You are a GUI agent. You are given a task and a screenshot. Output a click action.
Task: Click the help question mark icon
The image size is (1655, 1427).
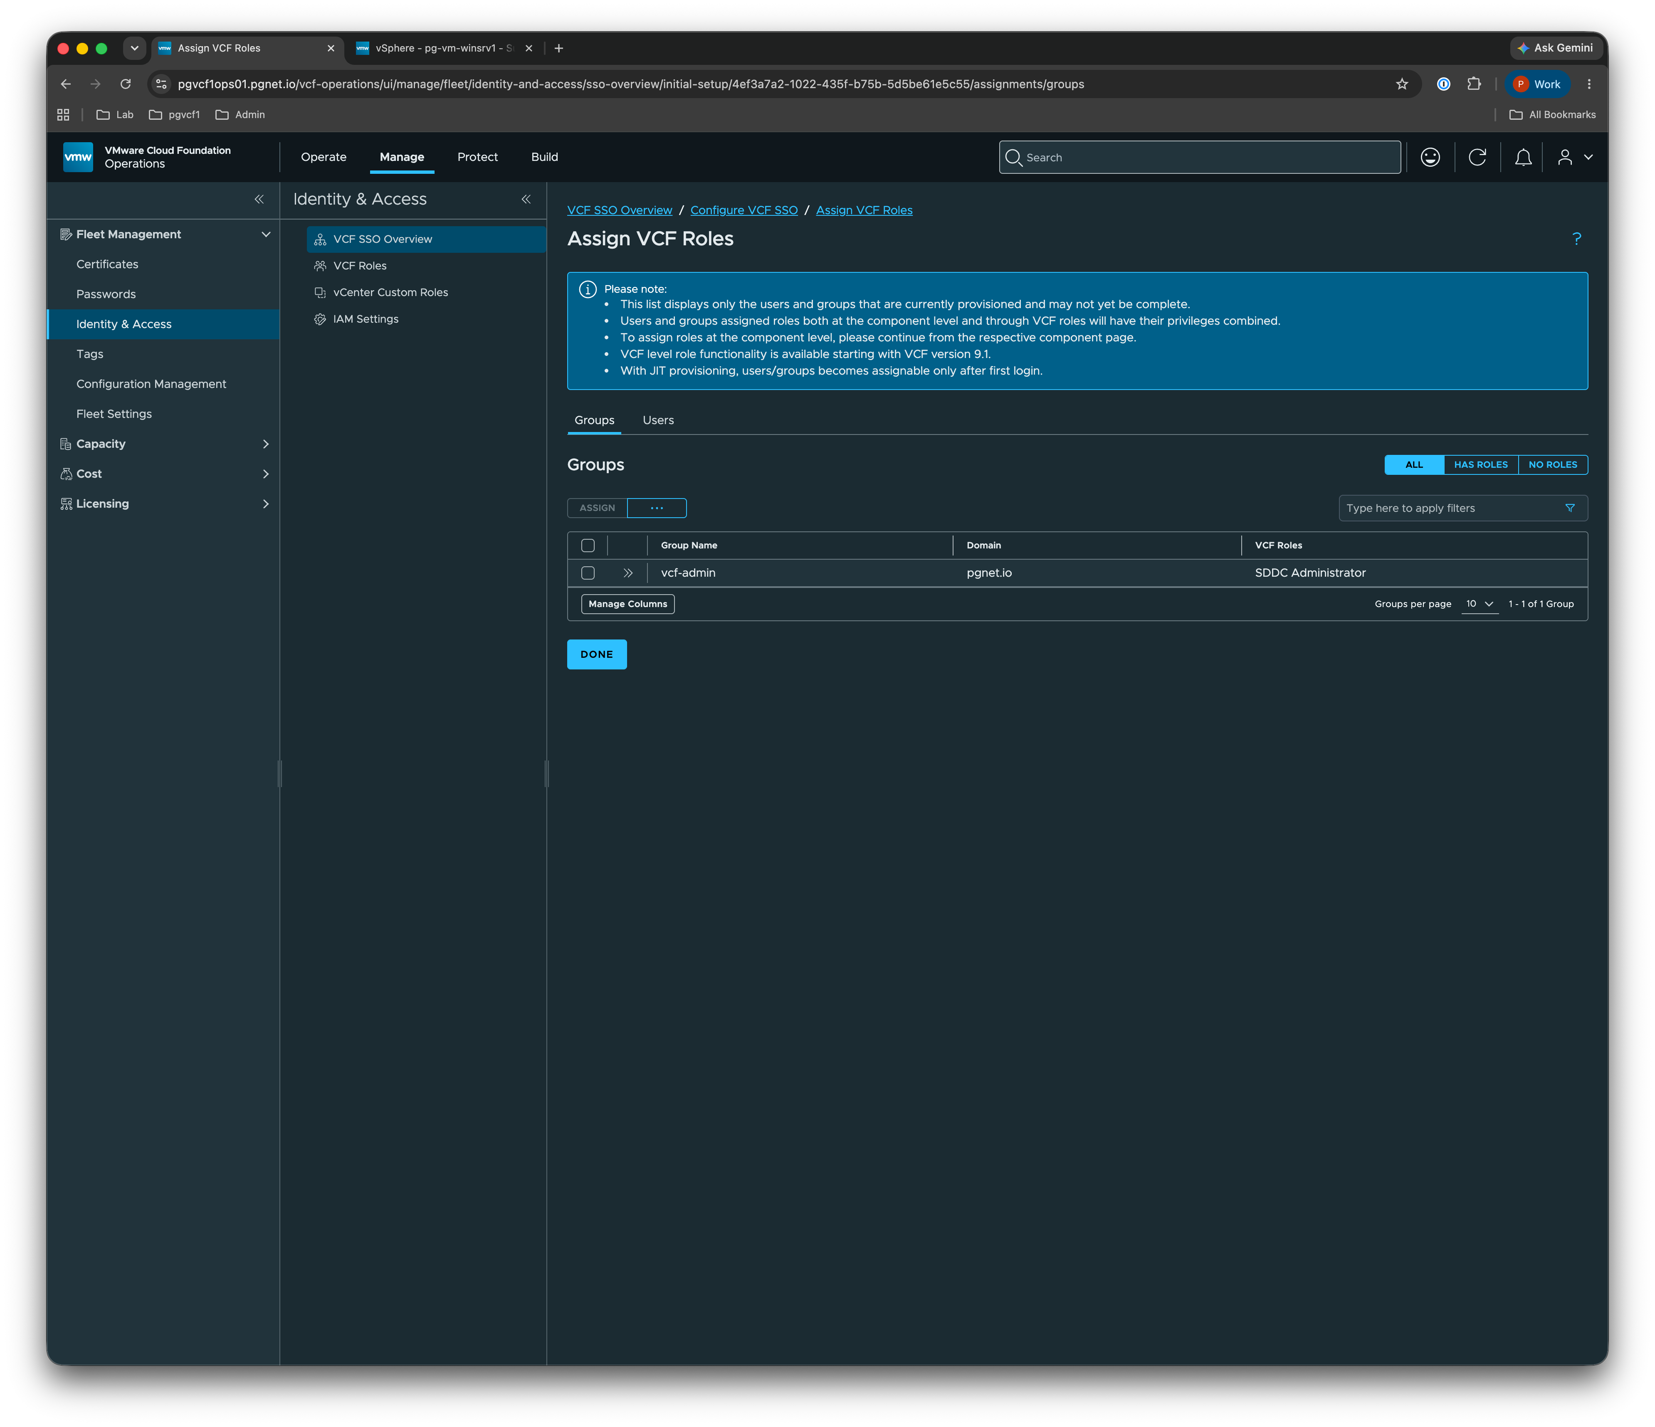[x=1577, y=238]
